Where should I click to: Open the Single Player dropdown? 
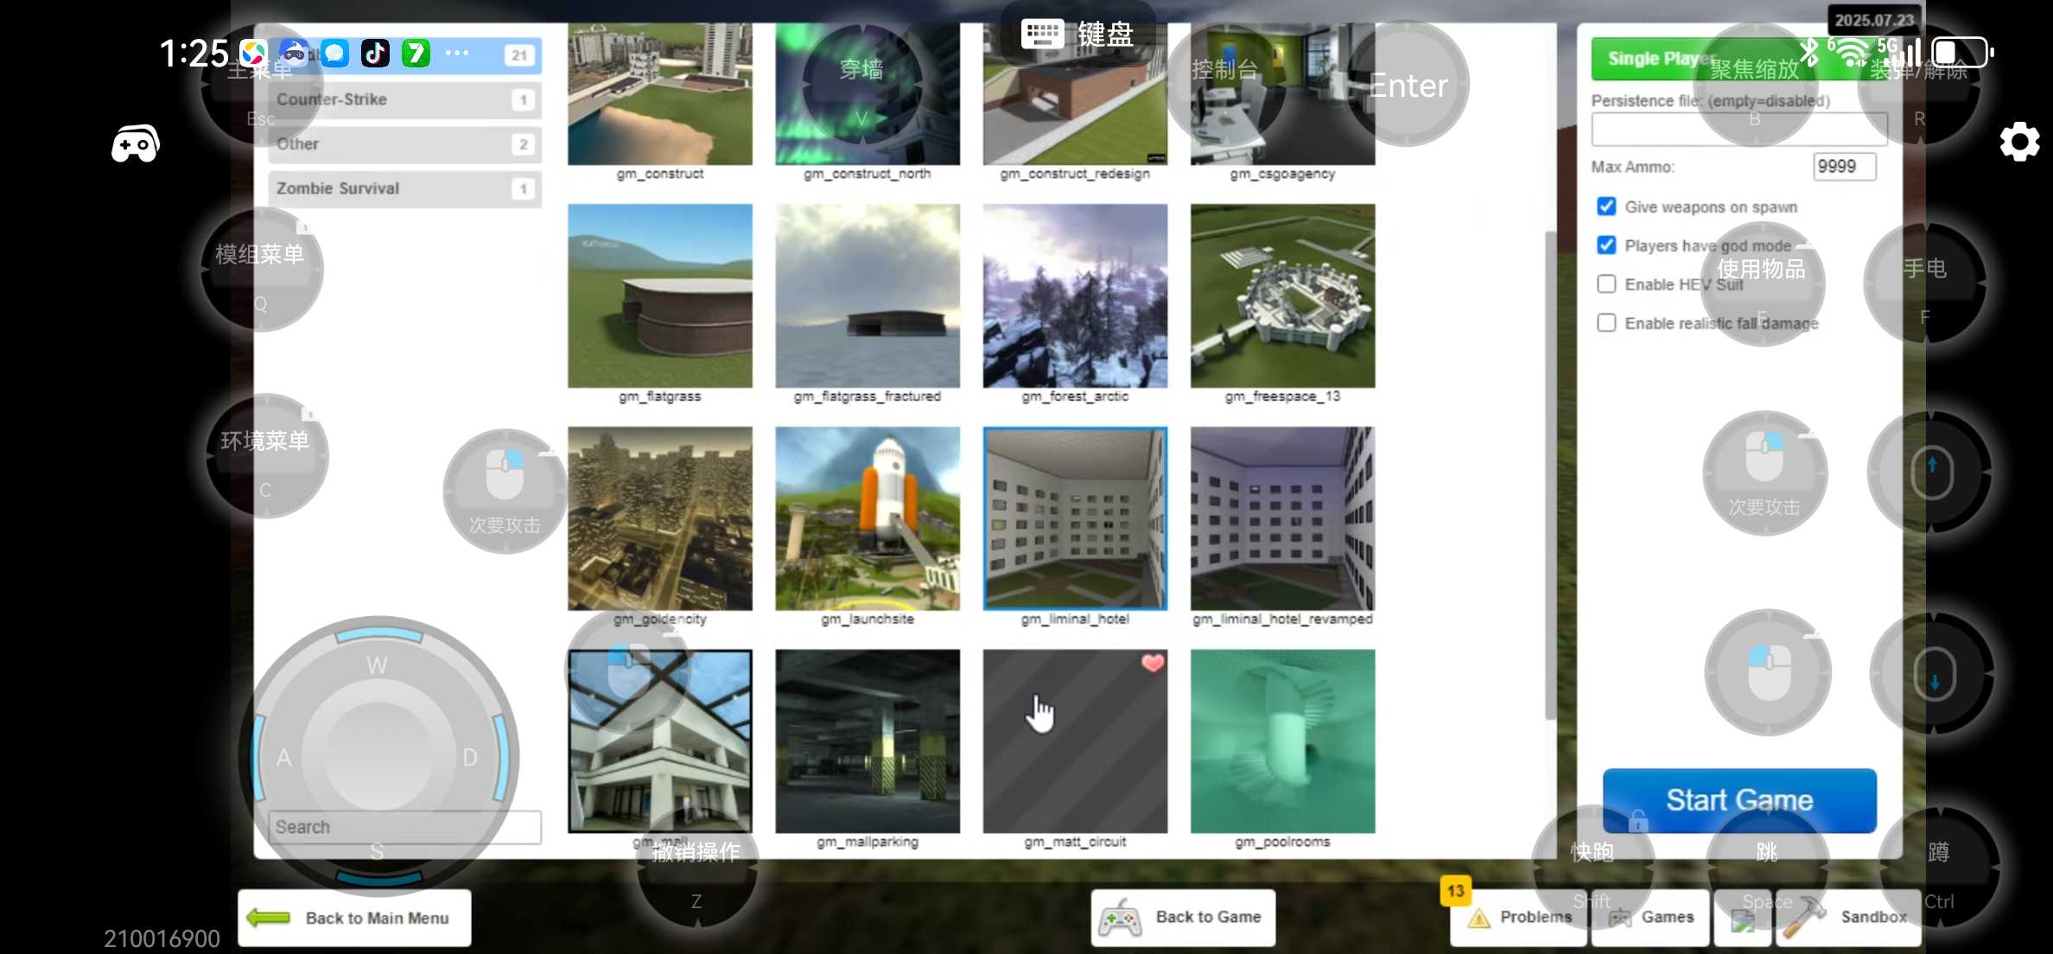pos(1738,59)
